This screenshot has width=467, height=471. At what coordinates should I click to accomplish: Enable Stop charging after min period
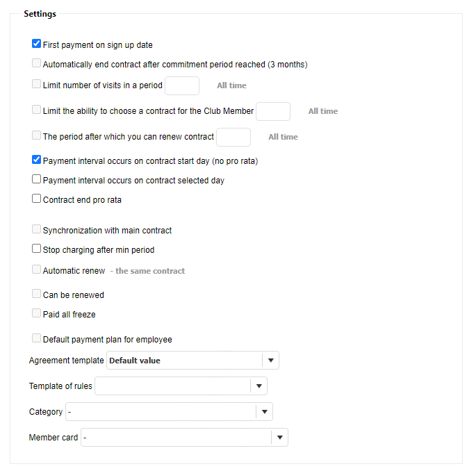(x=36, y=249)
